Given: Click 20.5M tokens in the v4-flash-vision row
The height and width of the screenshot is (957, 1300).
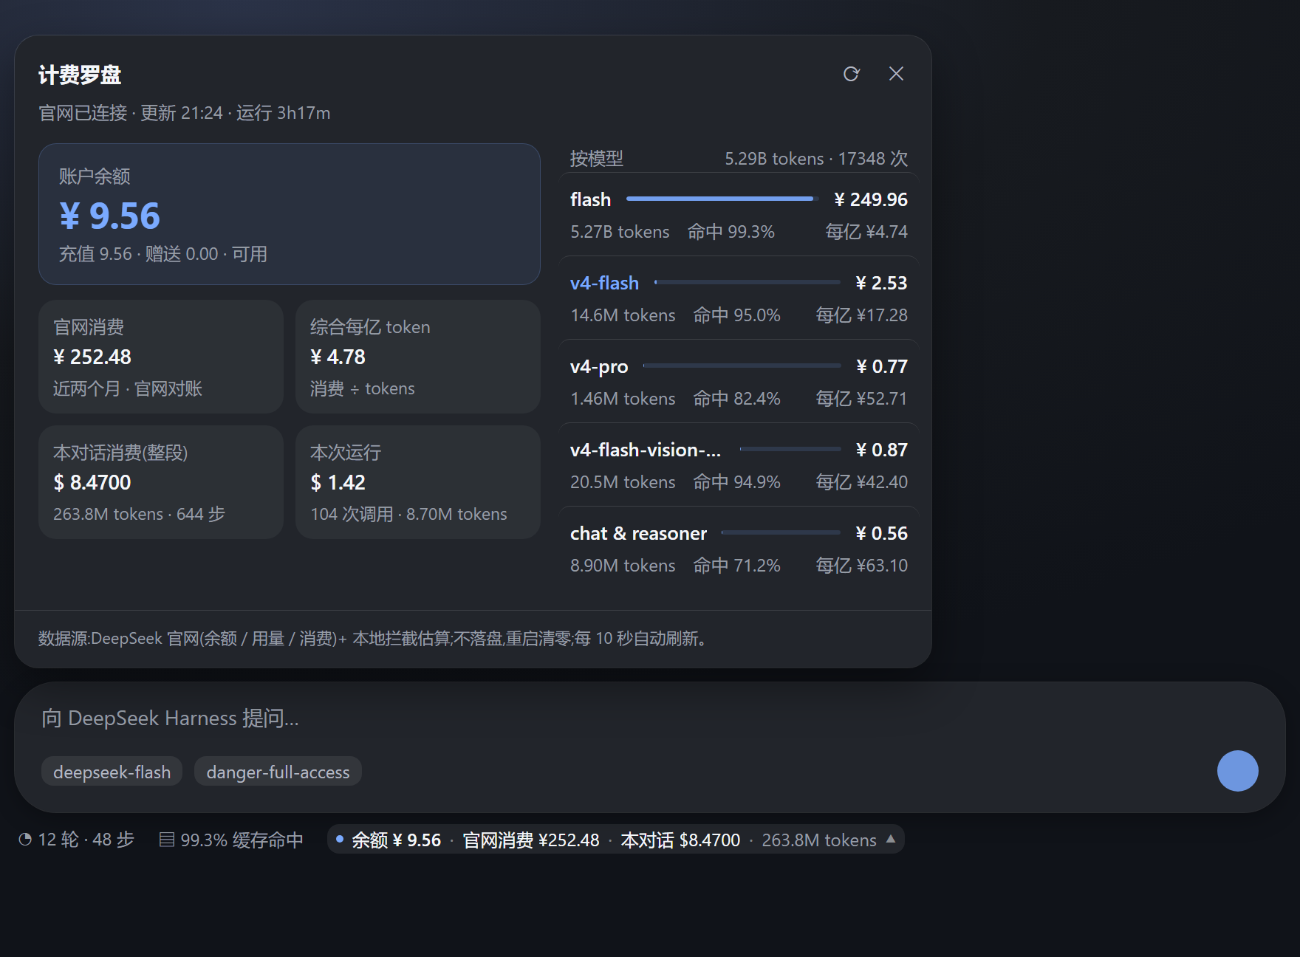Looking at the screenshot, I should coord(623,482).
